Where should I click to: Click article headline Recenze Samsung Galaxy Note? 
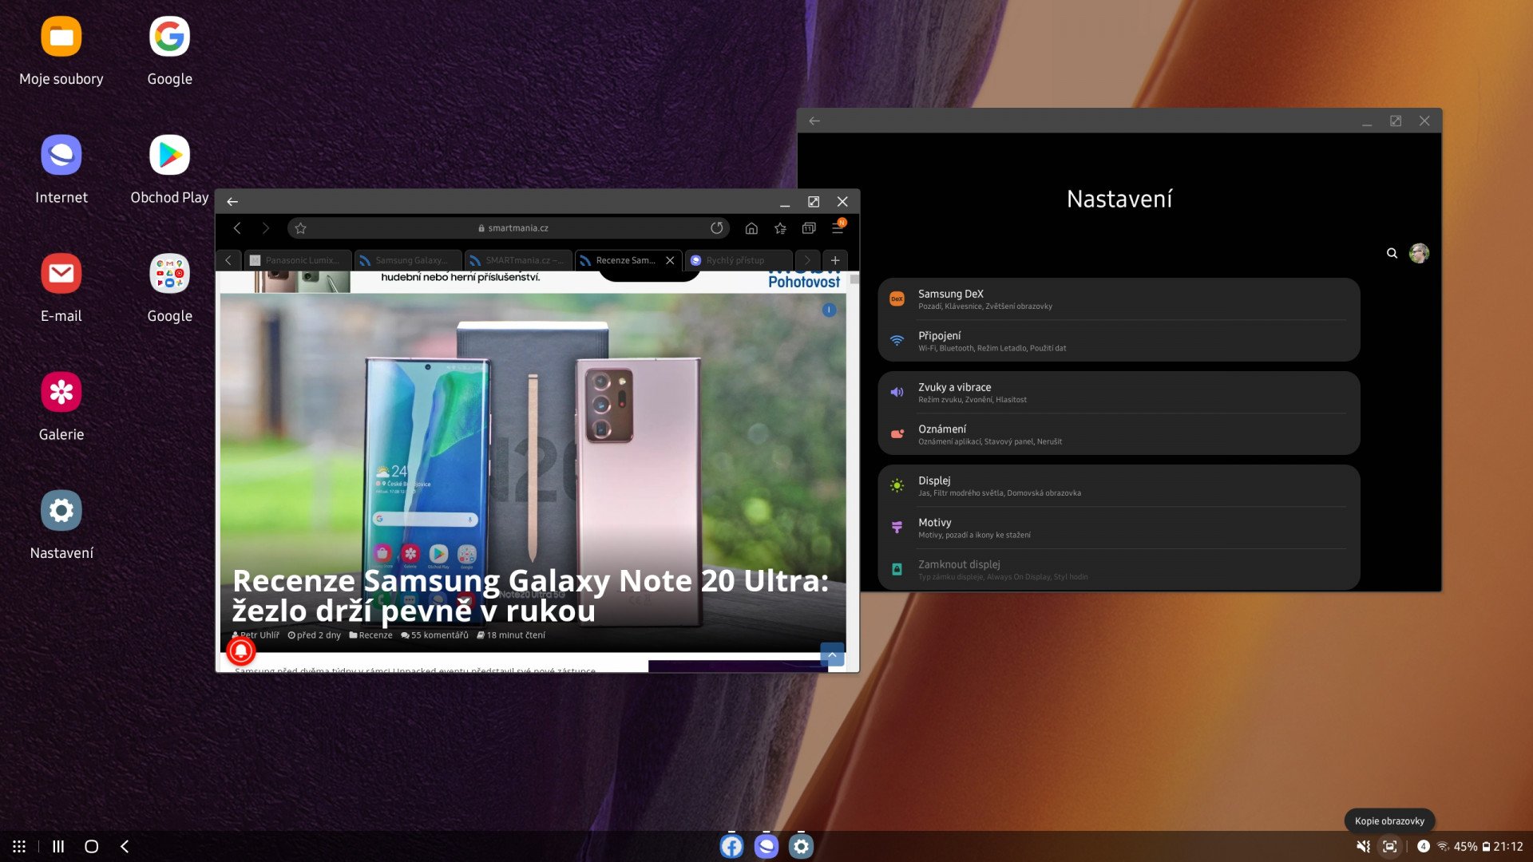click(x=531, y=595)
